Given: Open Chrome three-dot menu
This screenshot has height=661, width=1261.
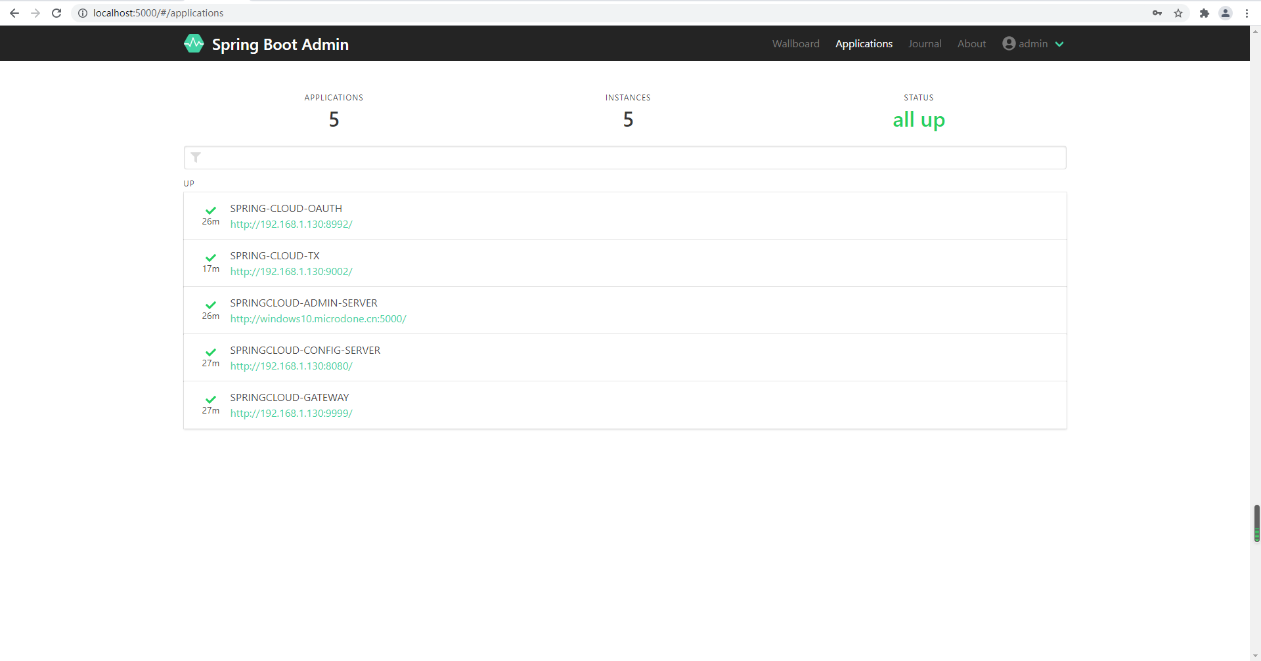Looking at the screenshot, I should click(x=1247, y=13).
